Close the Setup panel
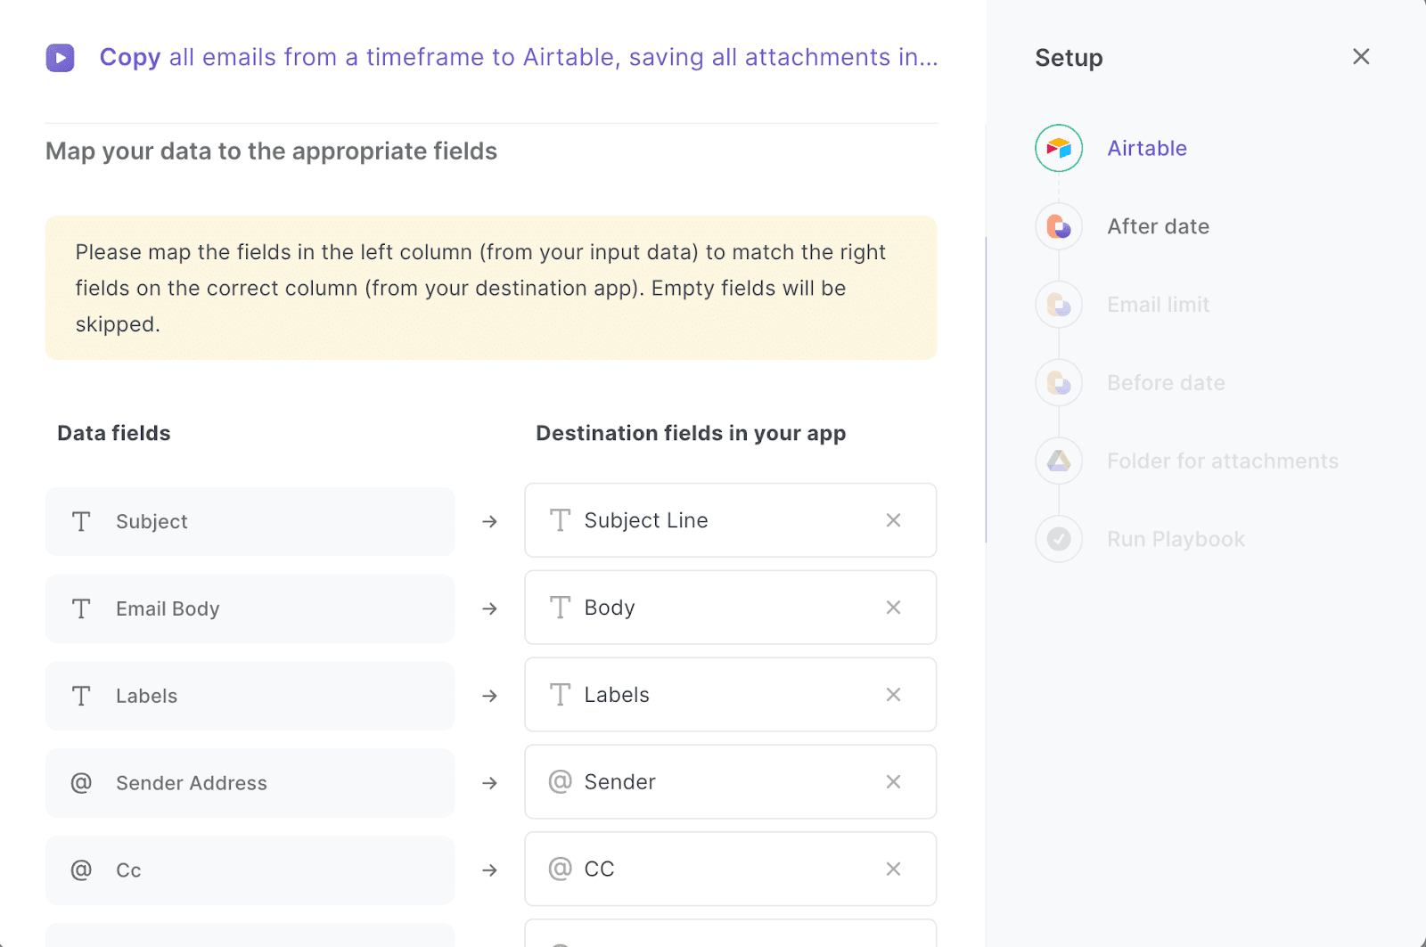Screen dimensions: 1426x947 point(1361,57)
